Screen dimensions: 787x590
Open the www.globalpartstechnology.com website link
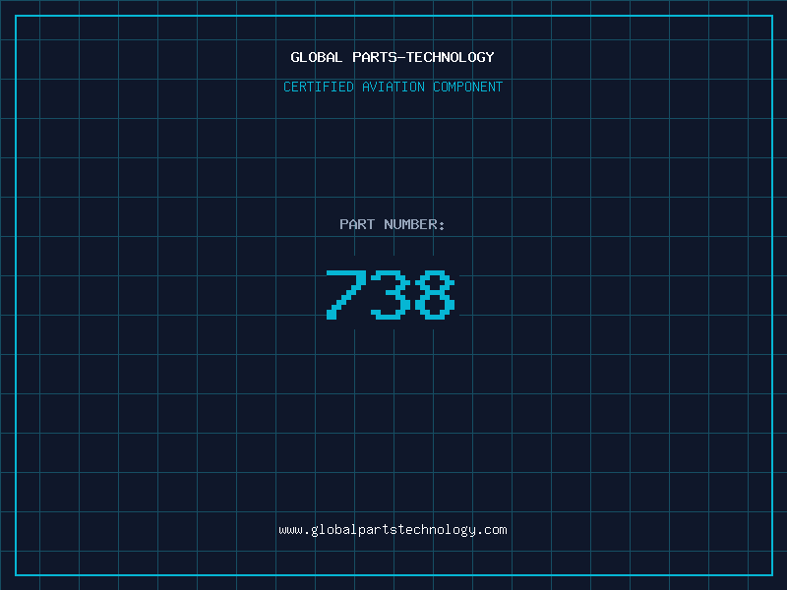coord(393,530)
